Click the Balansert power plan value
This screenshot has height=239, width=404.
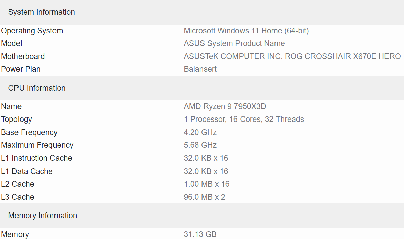click(x=200, y=69)
